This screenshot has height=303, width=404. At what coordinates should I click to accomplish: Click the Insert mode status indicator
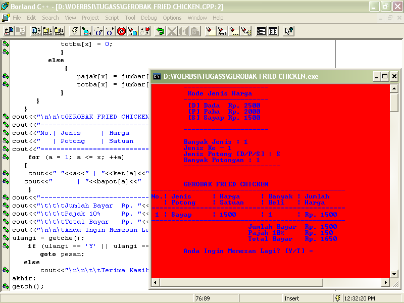292,298
